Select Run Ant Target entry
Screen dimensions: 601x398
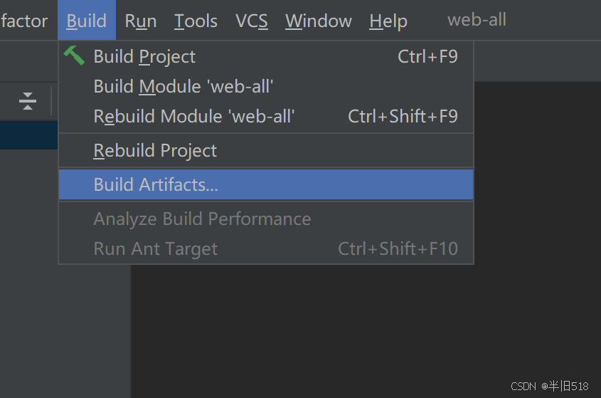click(266, 248)
